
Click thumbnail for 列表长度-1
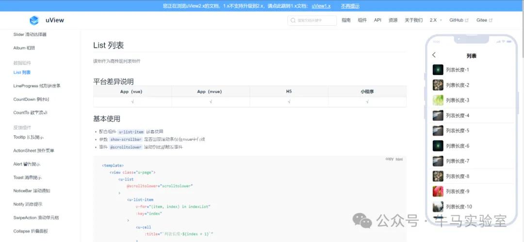(438, 70)
